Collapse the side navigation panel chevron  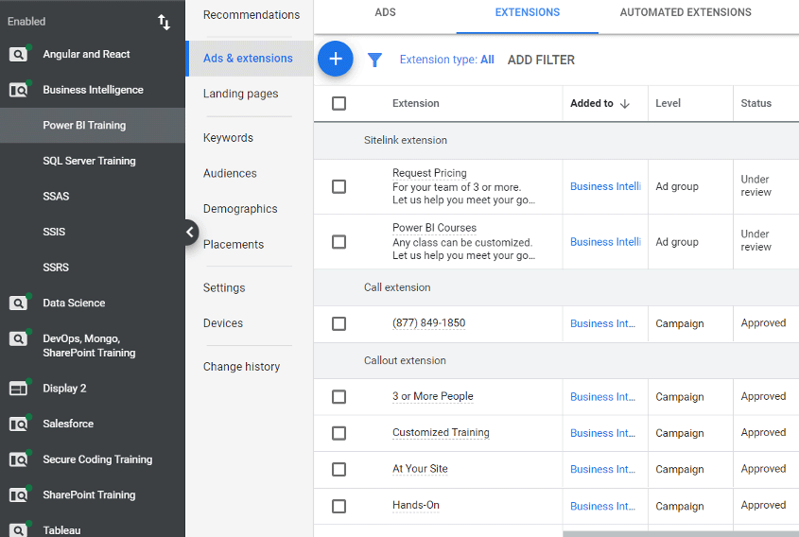click(191, 233)
